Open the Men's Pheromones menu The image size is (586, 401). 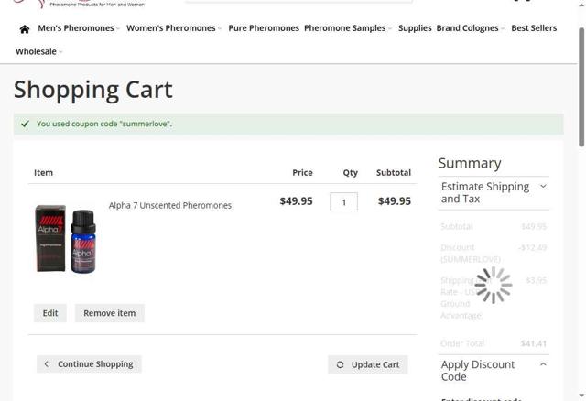click(x=79, y=28)
